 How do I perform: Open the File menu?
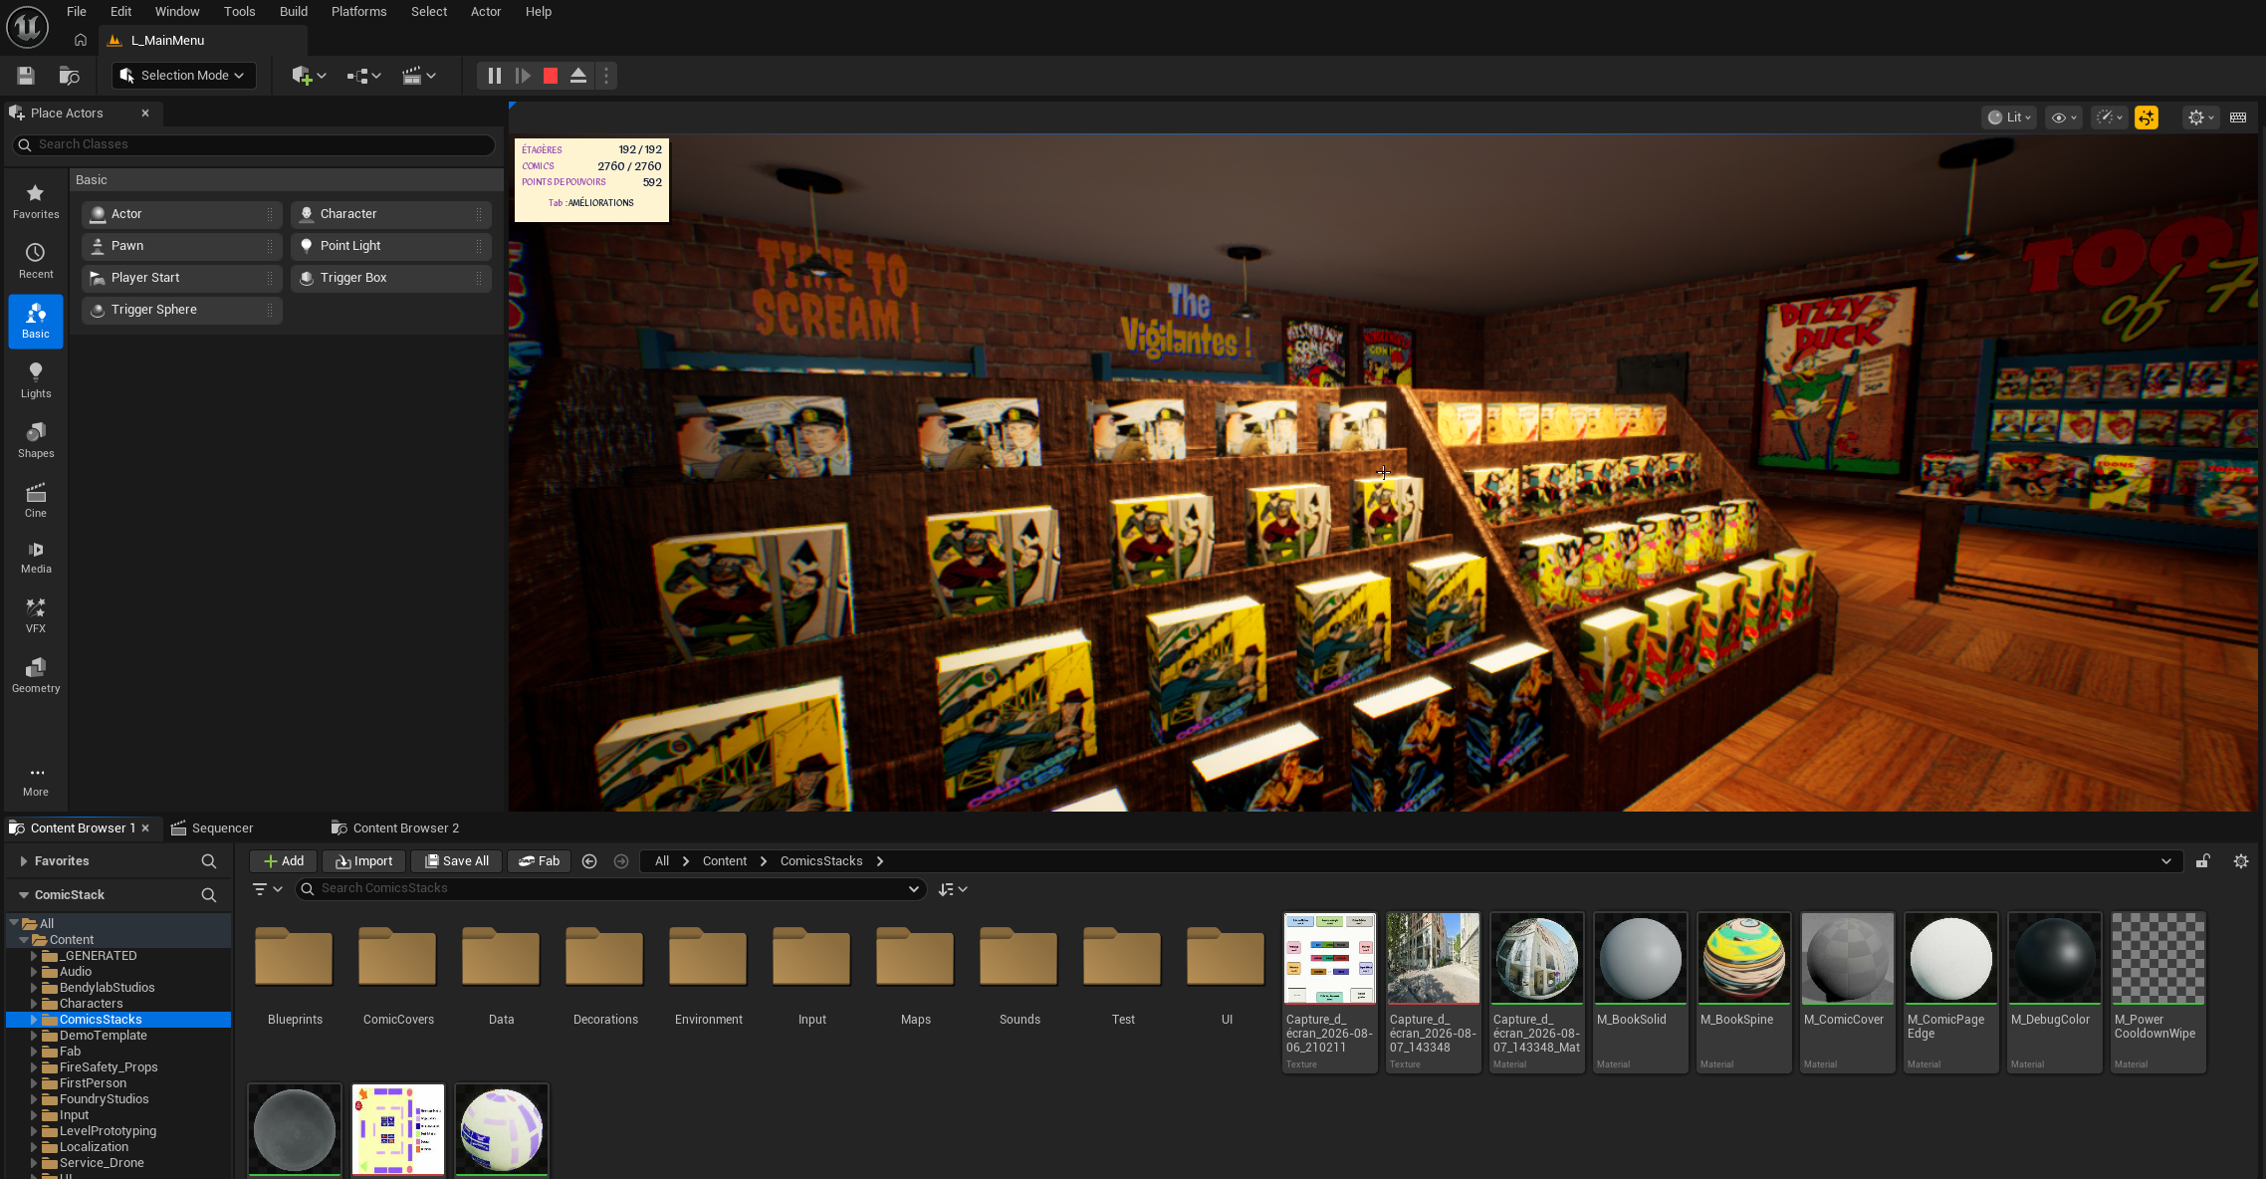pyautogui.click(x=77, y=12)
